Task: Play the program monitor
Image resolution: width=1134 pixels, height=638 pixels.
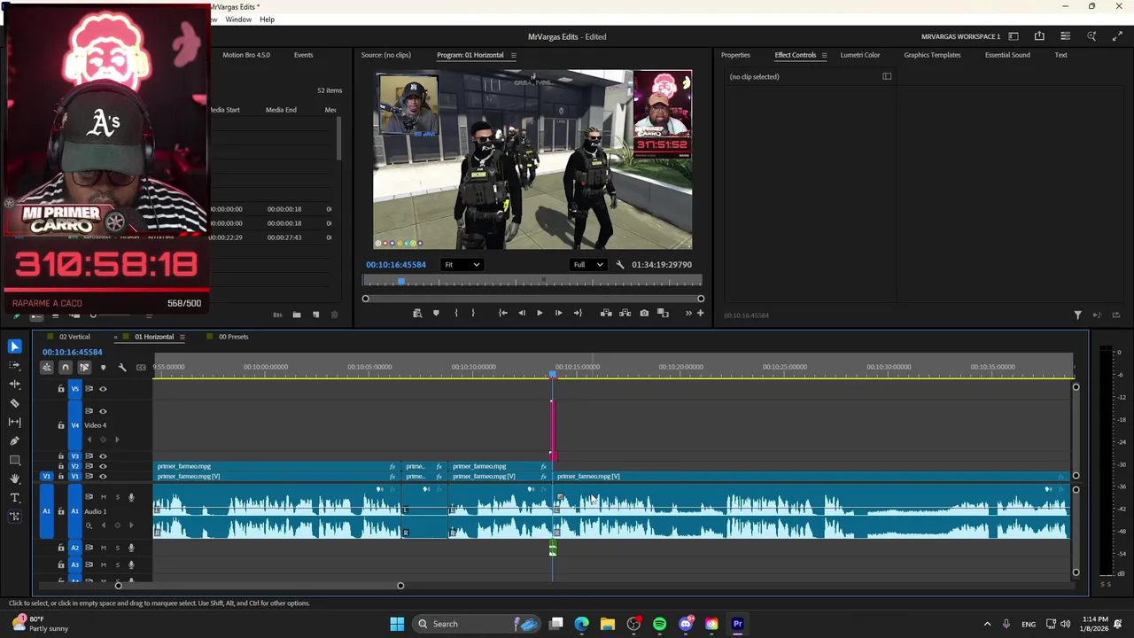Action: 540,313
